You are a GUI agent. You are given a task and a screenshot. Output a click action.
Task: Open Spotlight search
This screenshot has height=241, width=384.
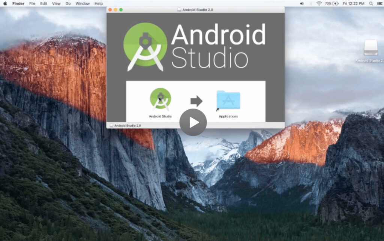click(371, 3)
